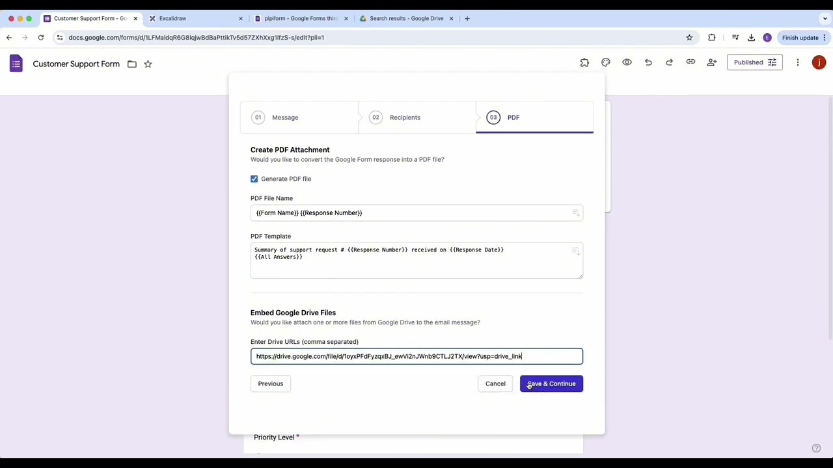Screen dimensions: 833x468
Task: Click the Embed Google Drive Files heading
Action: click(x=293, y=313)
